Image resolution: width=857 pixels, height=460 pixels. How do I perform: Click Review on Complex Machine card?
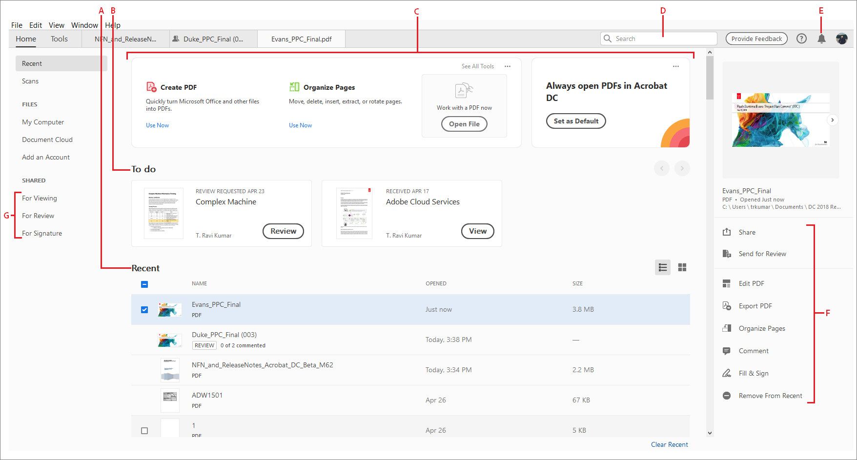pyautogui.click(x=283, y=231)
